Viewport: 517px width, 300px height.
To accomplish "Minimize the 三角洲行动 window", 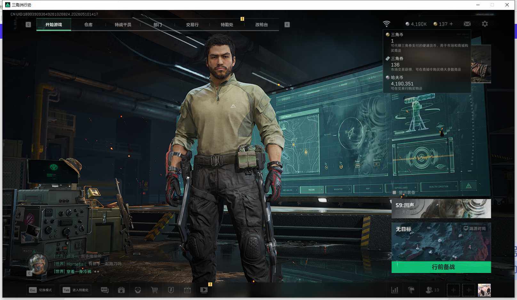I will point(478,5).
